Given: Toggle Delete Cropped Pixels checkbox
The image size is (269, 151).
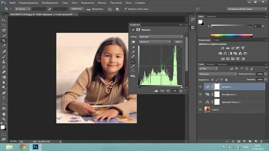Looking at the screenshot, I should point(126,9).
